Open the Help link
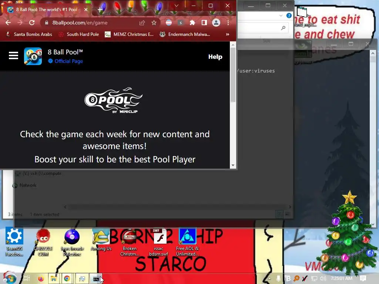Image resolution: width=379 pixels, height=284 pixels. pyautogui.click(x=215, y=57)
